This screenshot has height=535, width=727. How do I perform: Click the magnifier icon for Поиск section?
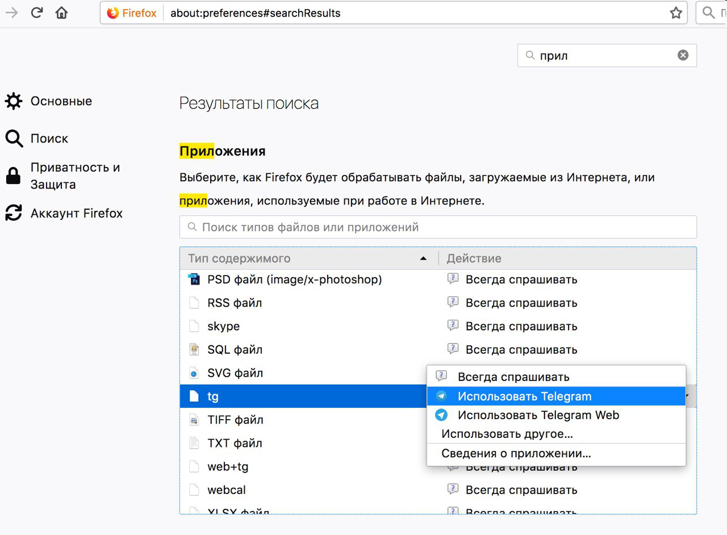(14, 139)
